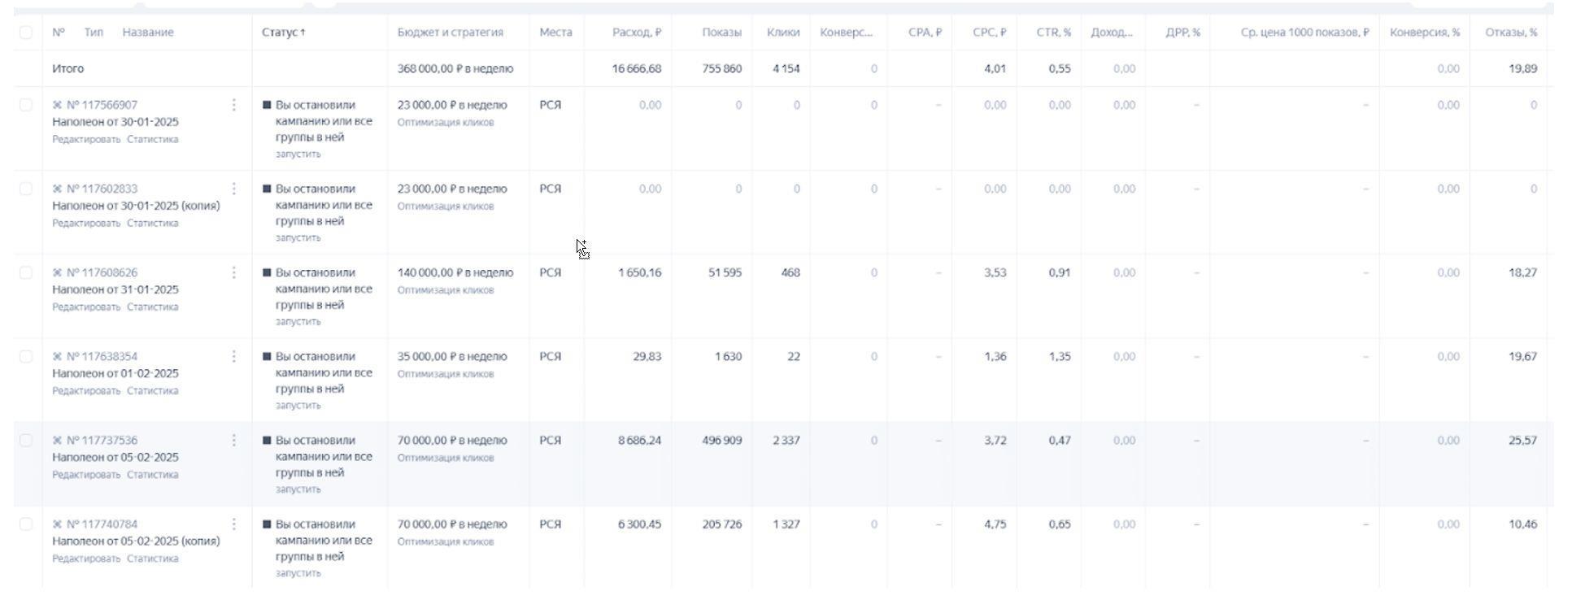Image resolution: width=1572 pixels, height=600 pixels.
Task: Open three-dot menu for campaign 117737536
Action: 234,440
